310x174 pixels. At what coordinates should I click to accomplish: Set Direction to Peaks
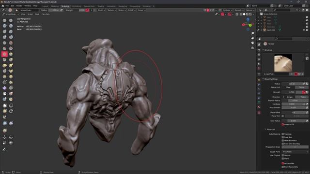coord(302,97)
